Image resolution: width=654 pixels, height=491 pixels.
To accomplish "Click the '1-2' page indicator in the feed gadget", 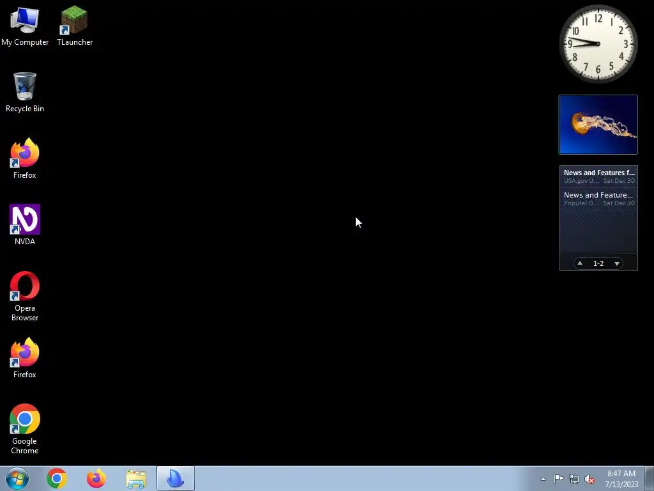I will pos(598,263).
